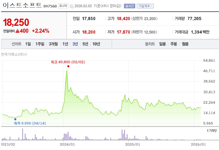Open the 기업개요 dropdown

click(x=145, y=6)
